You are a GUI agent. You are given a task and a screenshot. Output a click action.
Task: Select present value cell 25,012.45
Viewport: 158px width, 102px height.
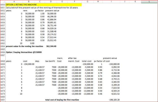pyautogui.click(x=52, y=40)
